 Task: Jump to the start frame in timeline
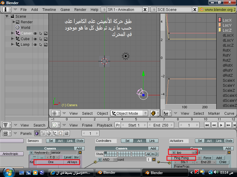click(x=207, y=125)
